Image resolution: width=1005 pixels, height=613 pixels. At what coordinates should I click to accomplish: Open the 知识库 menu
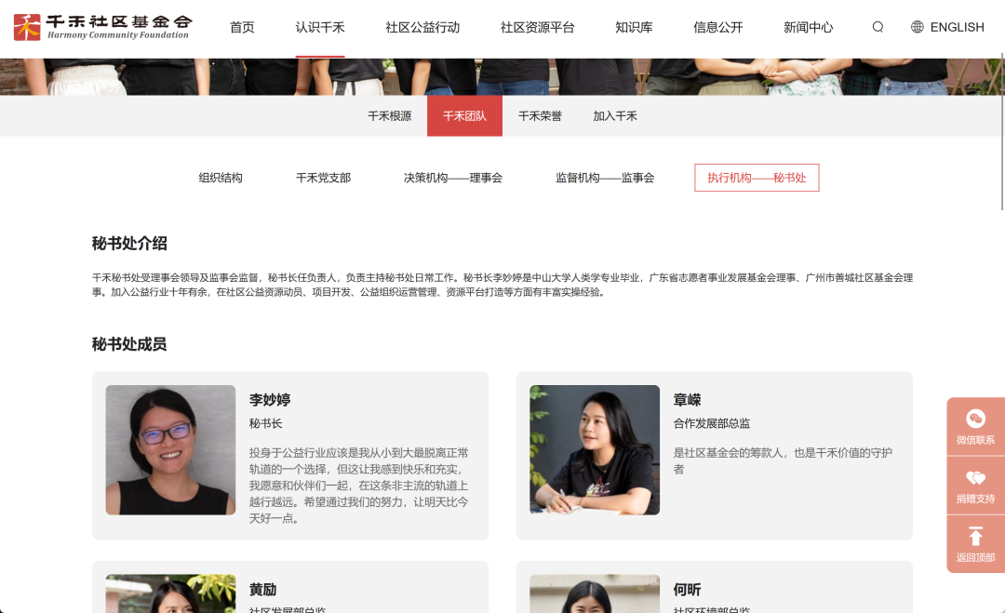pyautogui.click(x=634, y=27)
